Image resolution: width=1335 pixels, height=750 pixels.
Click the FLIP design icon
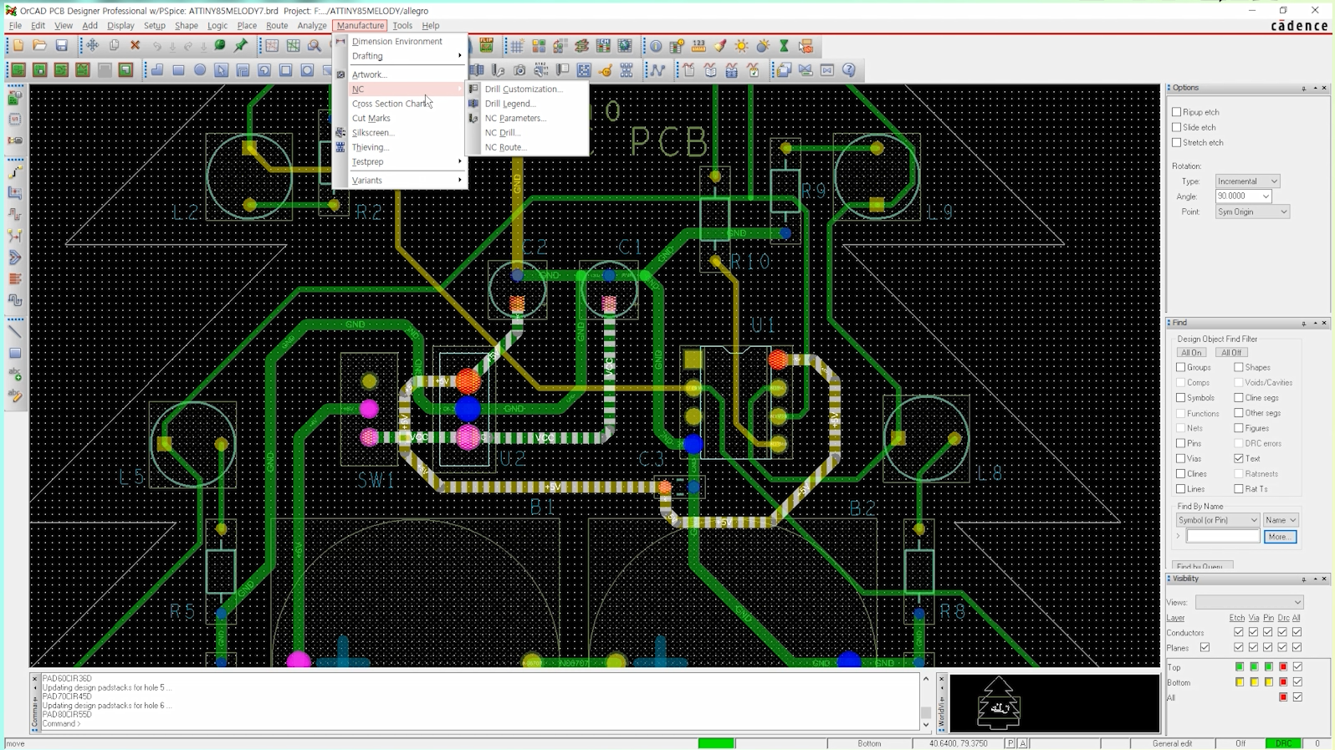coord(486,45)
